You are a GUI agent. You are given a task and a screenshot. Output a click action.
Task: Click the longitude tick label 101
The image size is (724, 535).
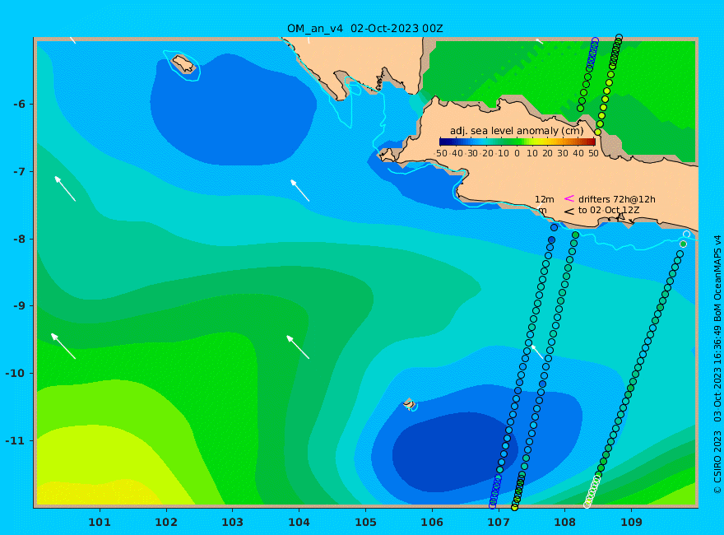100,523
